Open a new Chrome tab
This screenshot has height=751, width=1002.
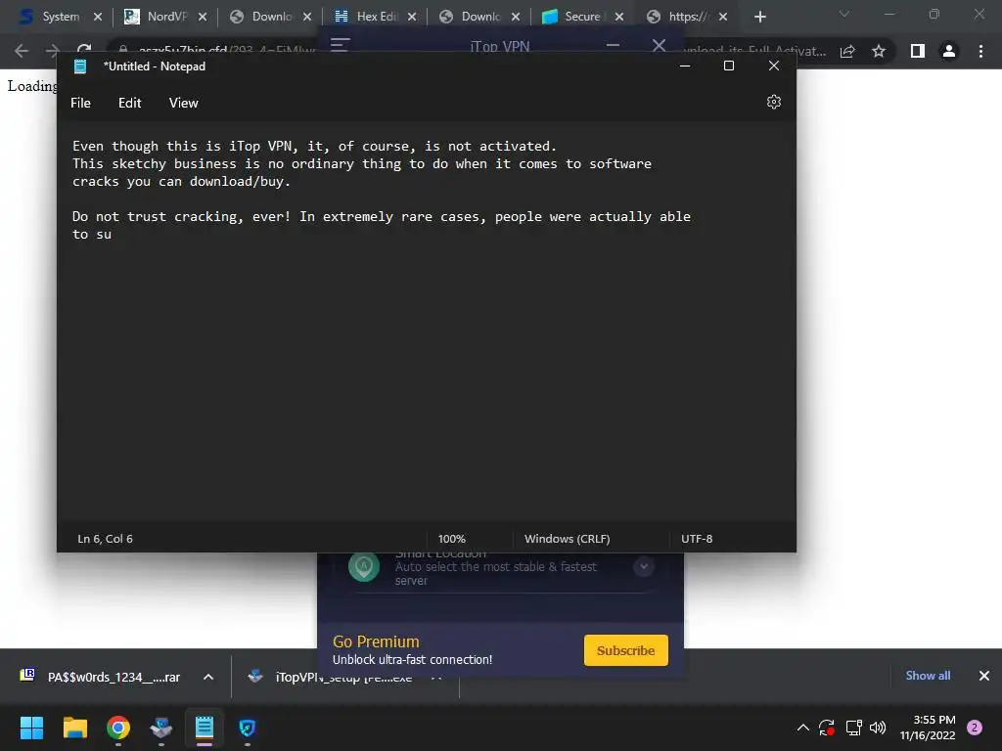pos(759,18)
